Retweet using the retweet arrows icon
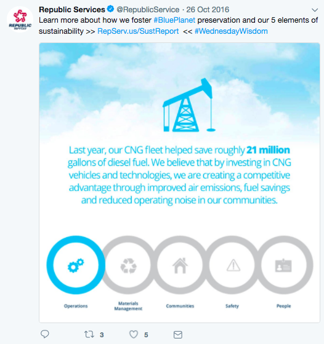This screenshot has height=344, width=324. (x=89, y=334)
